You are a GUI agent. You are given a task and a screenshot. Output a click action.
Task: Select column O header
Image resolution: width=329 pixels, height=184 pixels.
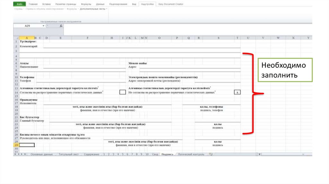159,38
